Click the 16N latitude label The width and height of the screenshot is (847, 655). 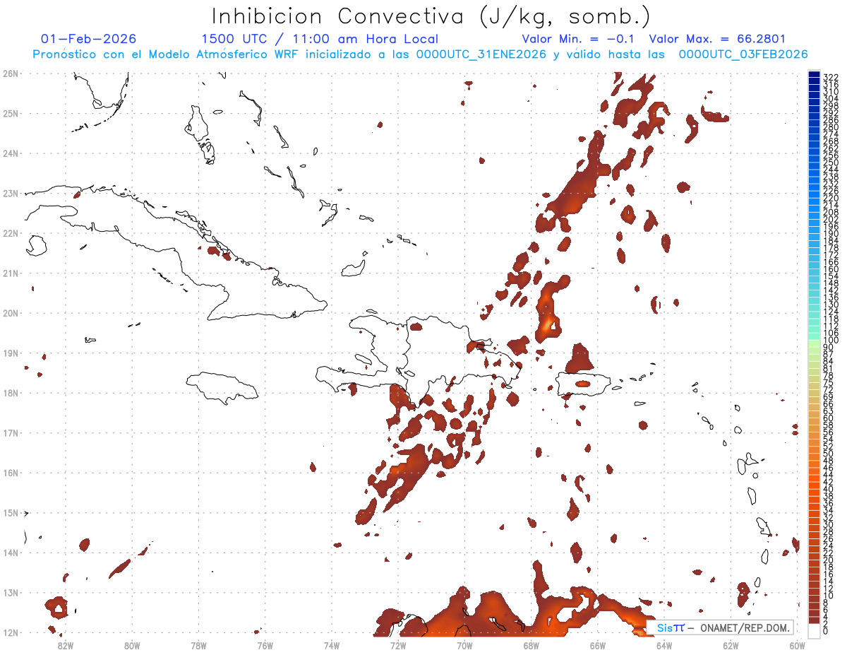(x=11, y=473)
